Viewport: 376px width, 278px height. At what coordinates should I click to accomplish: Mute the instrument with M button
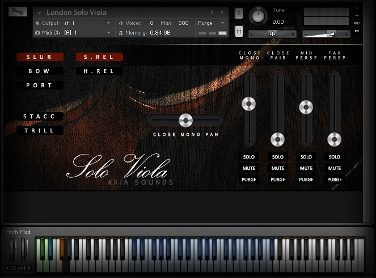click(x=239, y=31)
